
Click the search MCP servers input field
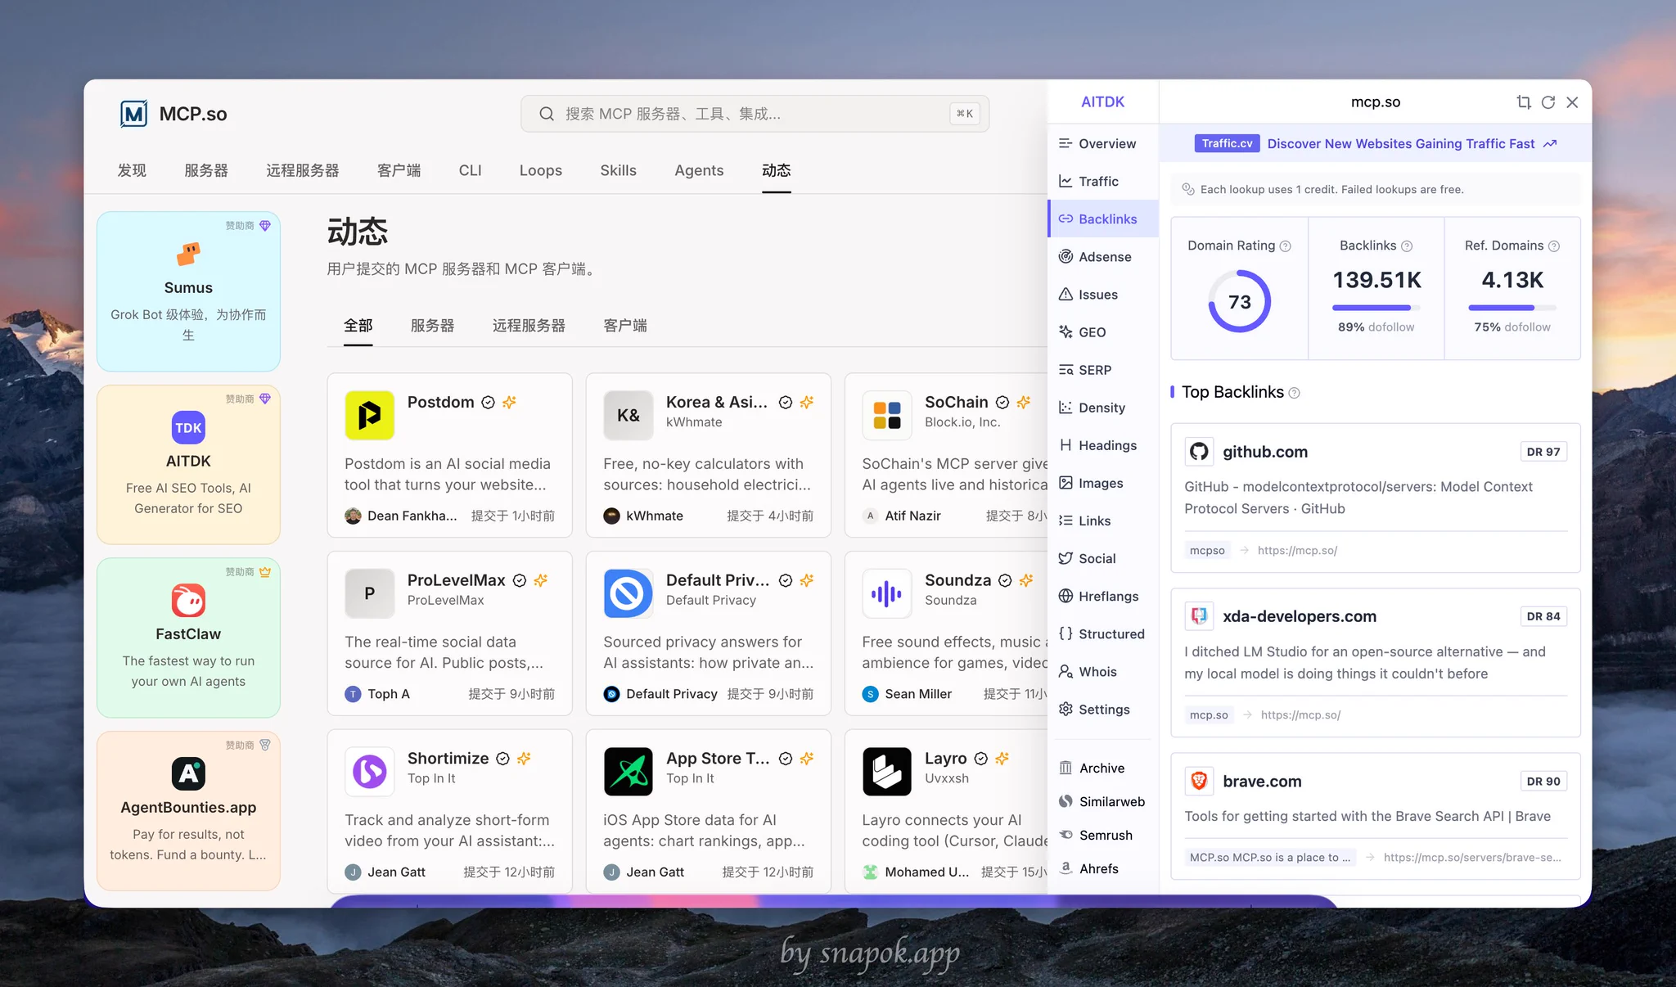pos(755,114)
